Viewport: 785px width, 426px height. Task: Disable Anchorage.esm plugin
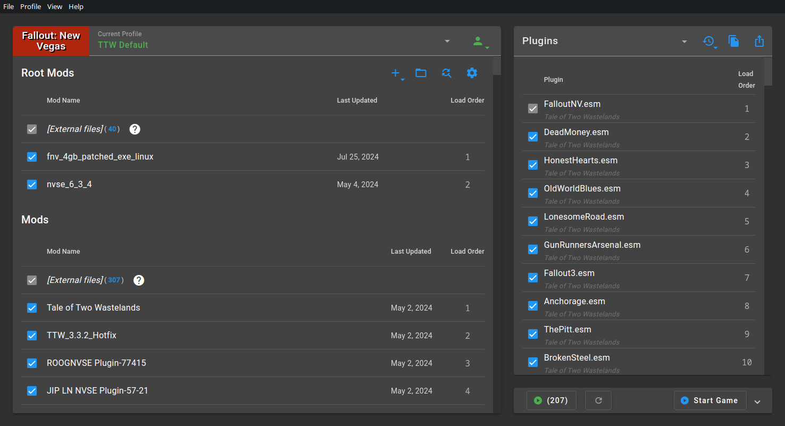click(x=533, y=306)
